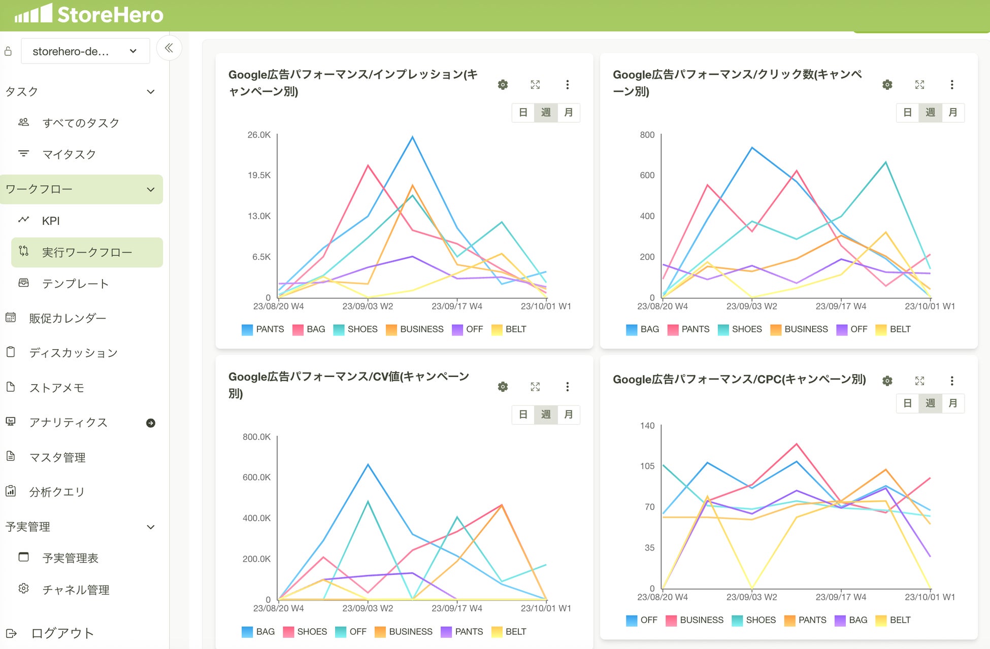Open settings gear on the impressions chart

[503, 85]
